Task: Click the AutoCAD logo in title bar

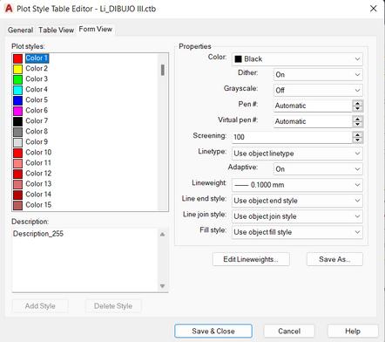Action: pyautogui.click(x=9, y=9)
